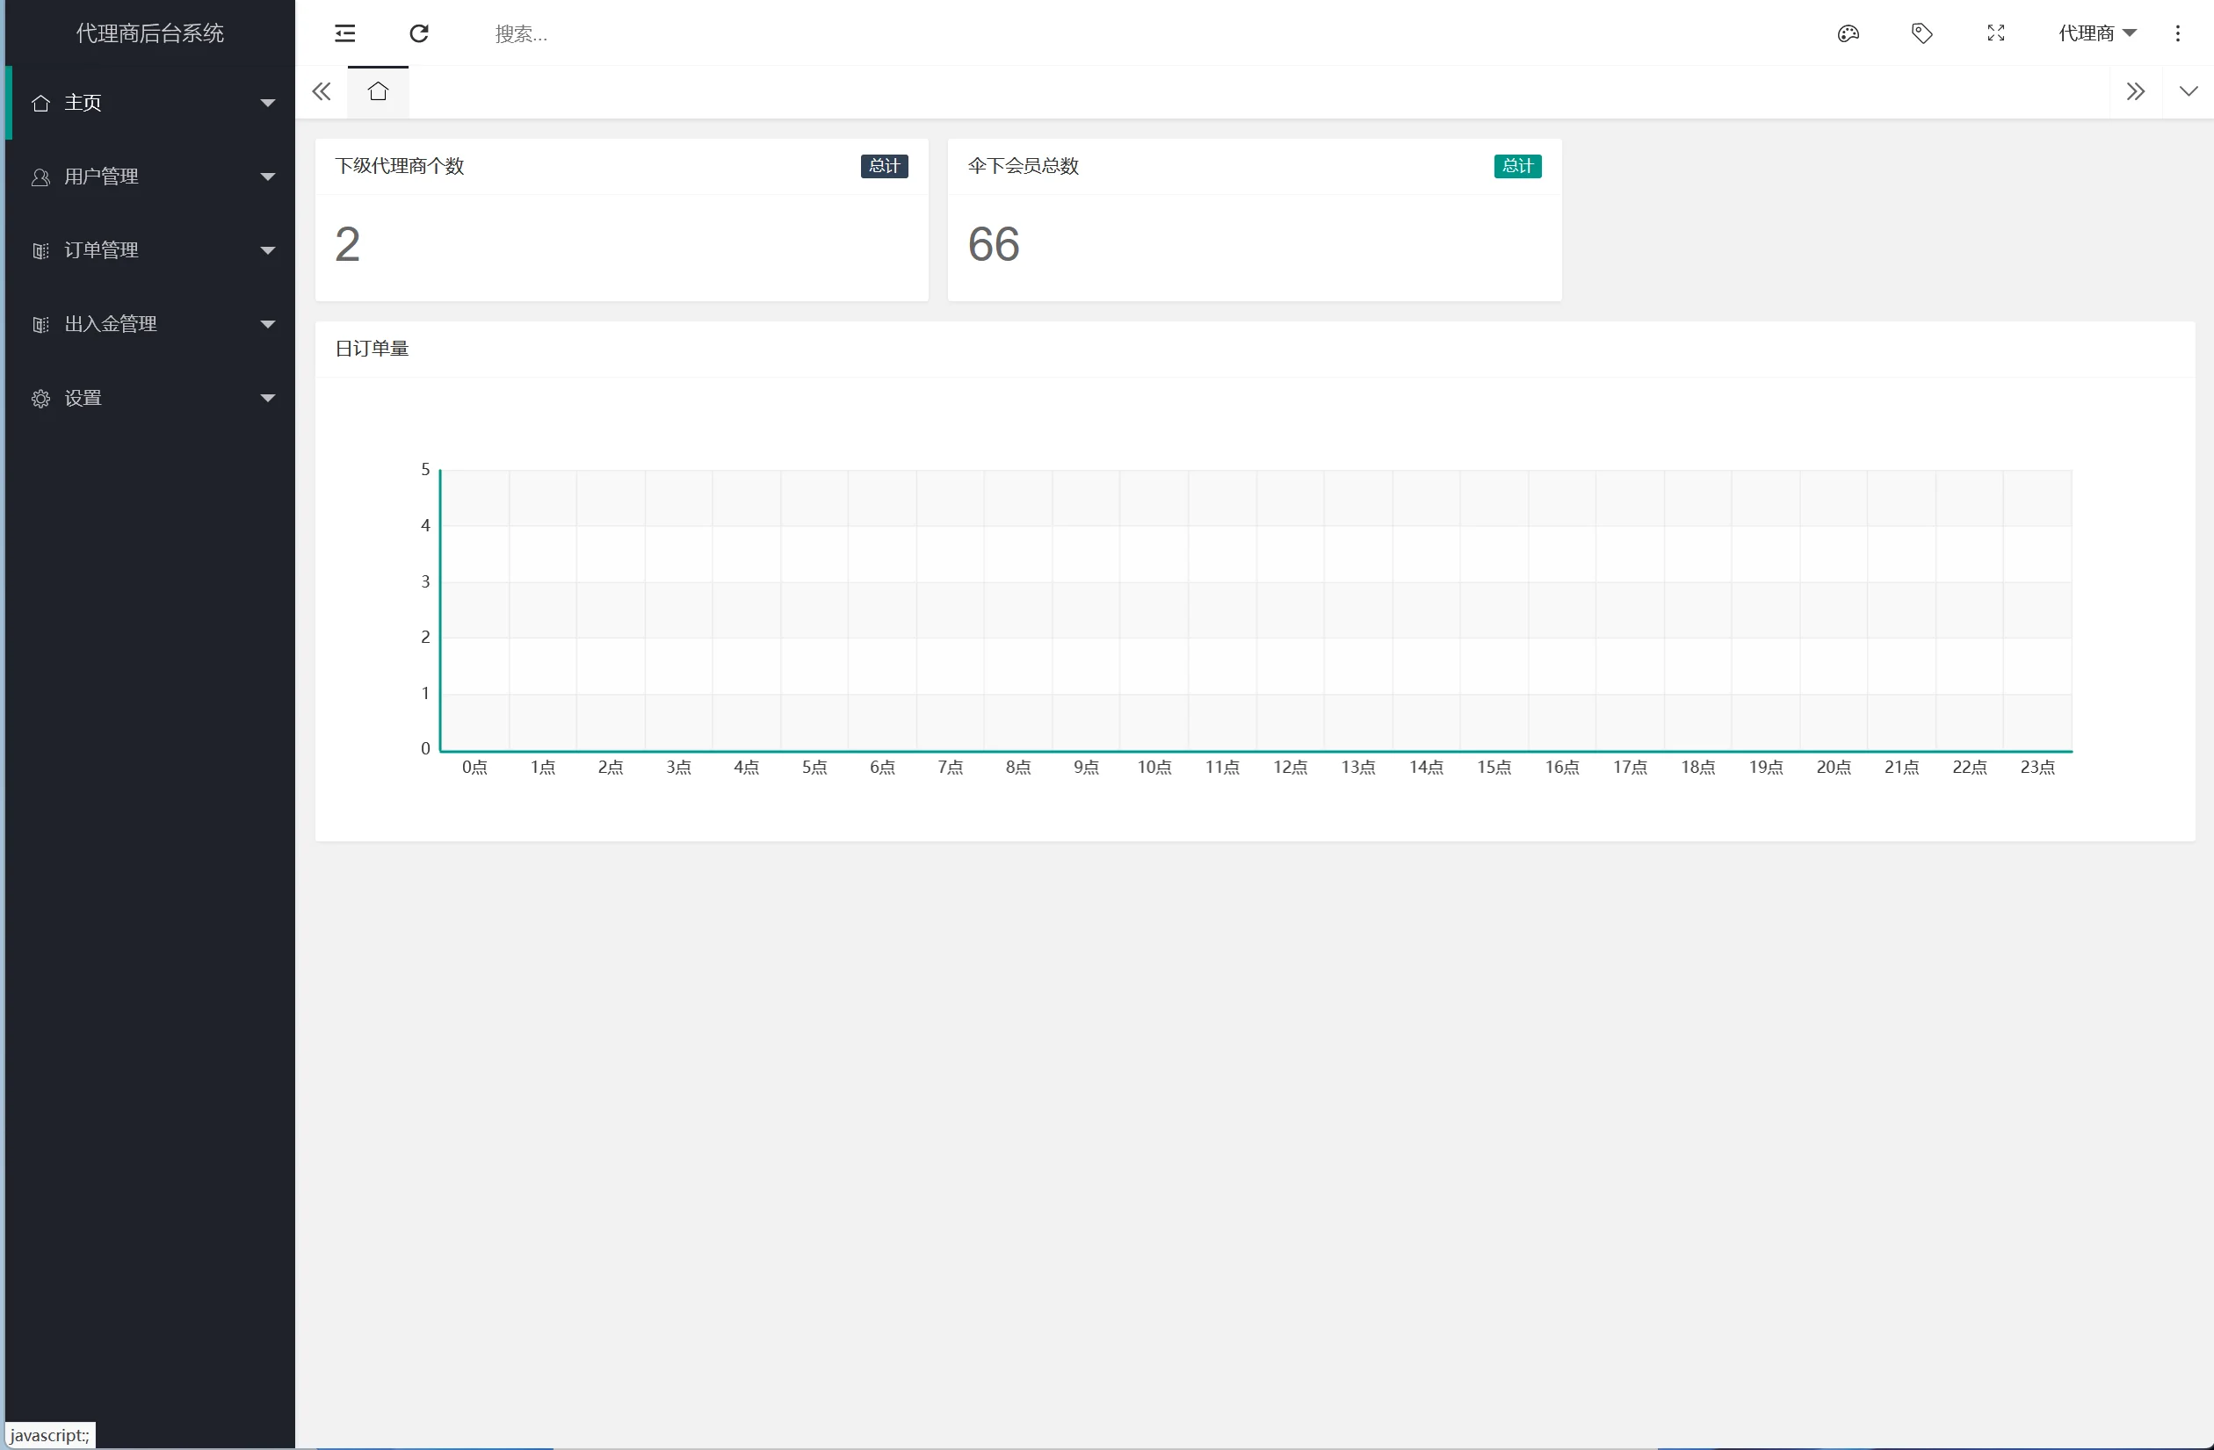Select the home icon tab
The image size is (2214, 1450).
click(378, 92)
